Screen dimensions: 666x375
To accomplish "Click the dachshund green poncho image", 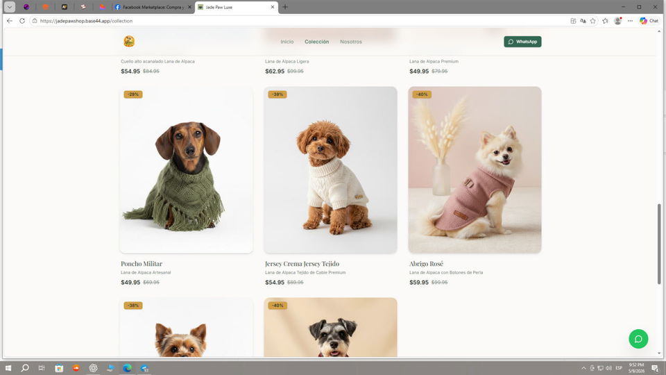I will [x=186, y=169].
